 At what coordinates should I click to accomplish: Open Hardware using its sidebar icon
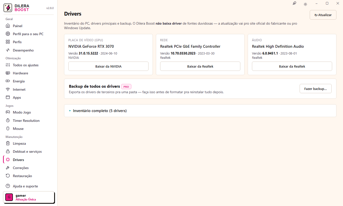tap(8, 73)
